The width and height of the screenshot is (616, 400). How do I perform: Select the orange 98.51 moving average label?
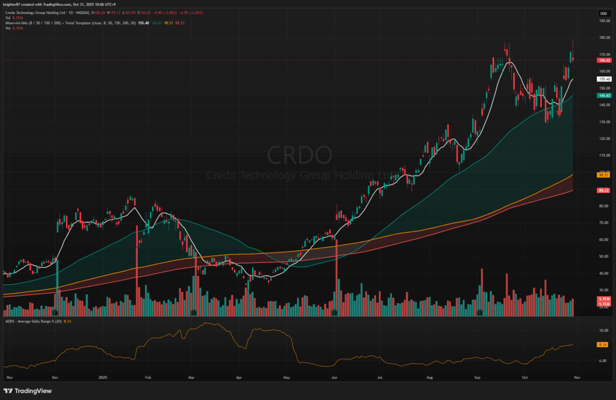604,174
